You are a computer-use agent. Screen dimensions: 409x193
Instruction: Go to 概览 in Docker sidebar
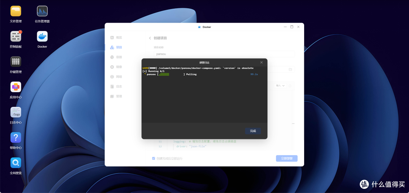point(116,37)
